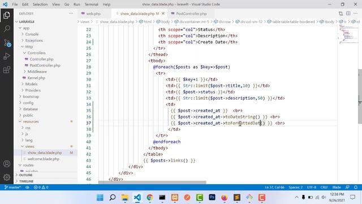The width and height of the screenshot is (362, 204).
Task: Change encoding via UTF-8 indicator
Action: [312, 188]
